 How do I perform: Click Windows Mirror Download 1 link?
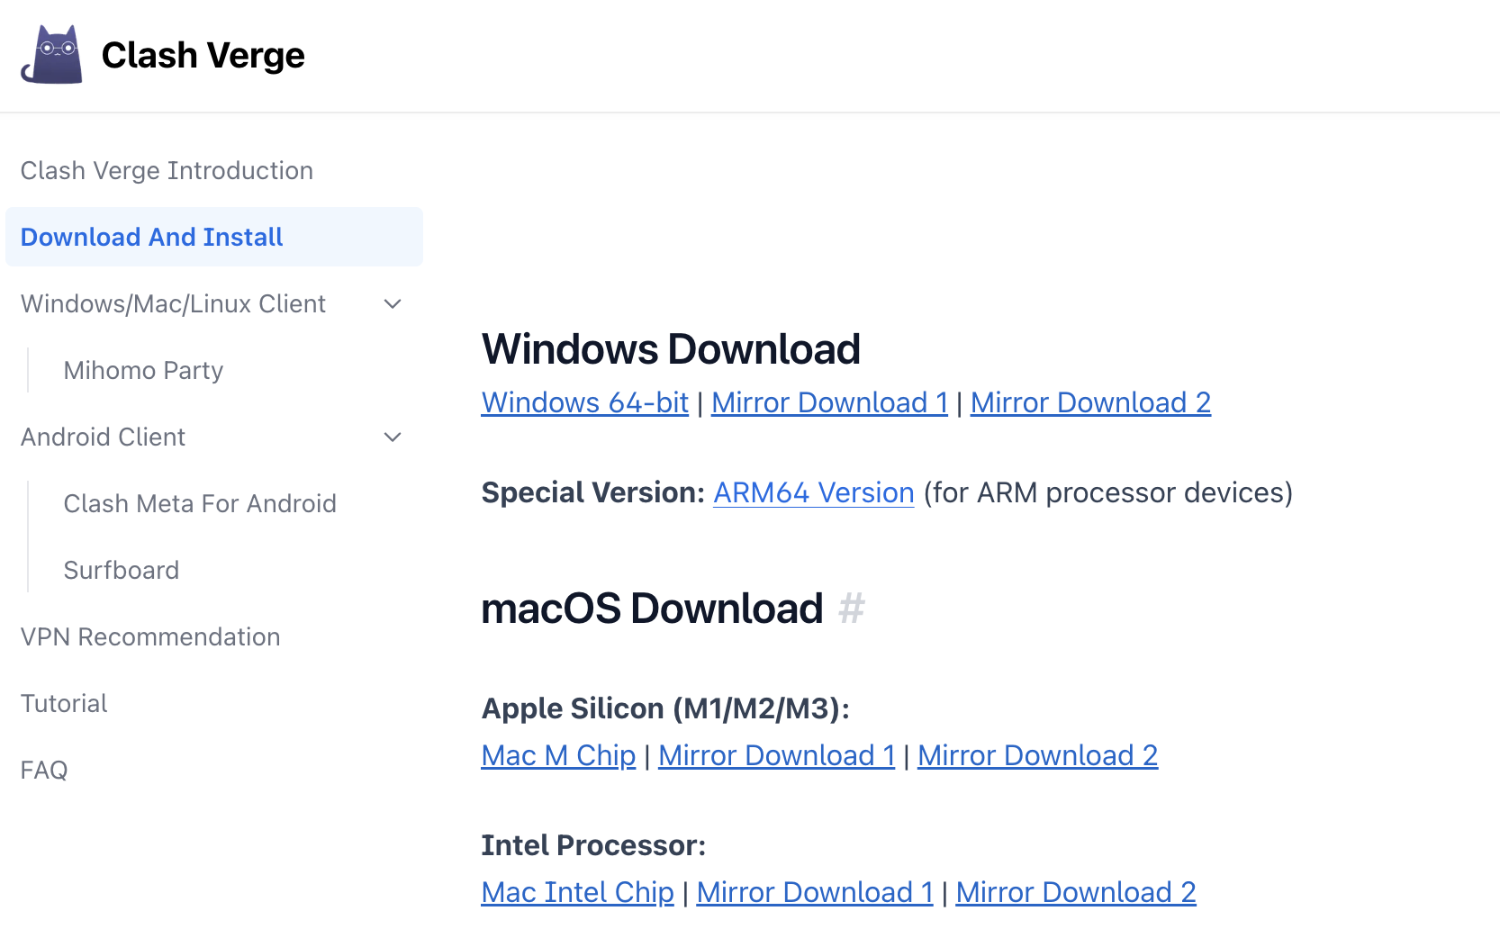[829, 403]
